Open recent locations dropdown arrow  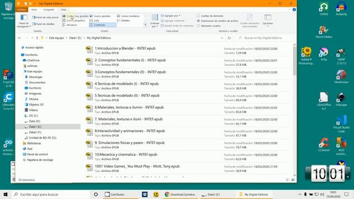point(32,38)
